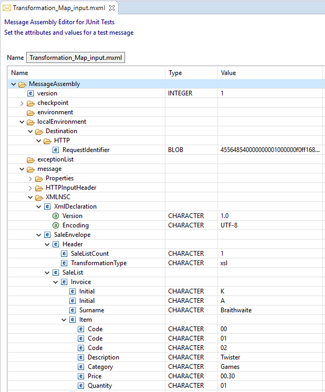Click the Name input field
Image resolution: width=325 pixels, height=392 pixels.
coord(76,58)
